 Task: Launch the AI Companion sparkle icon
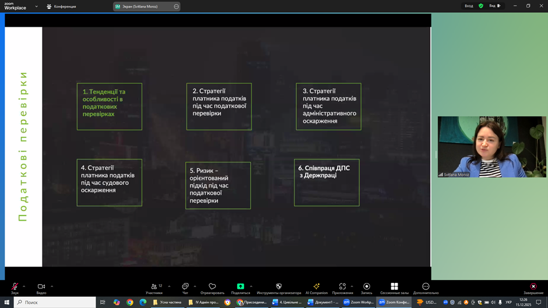pos(317,287)
